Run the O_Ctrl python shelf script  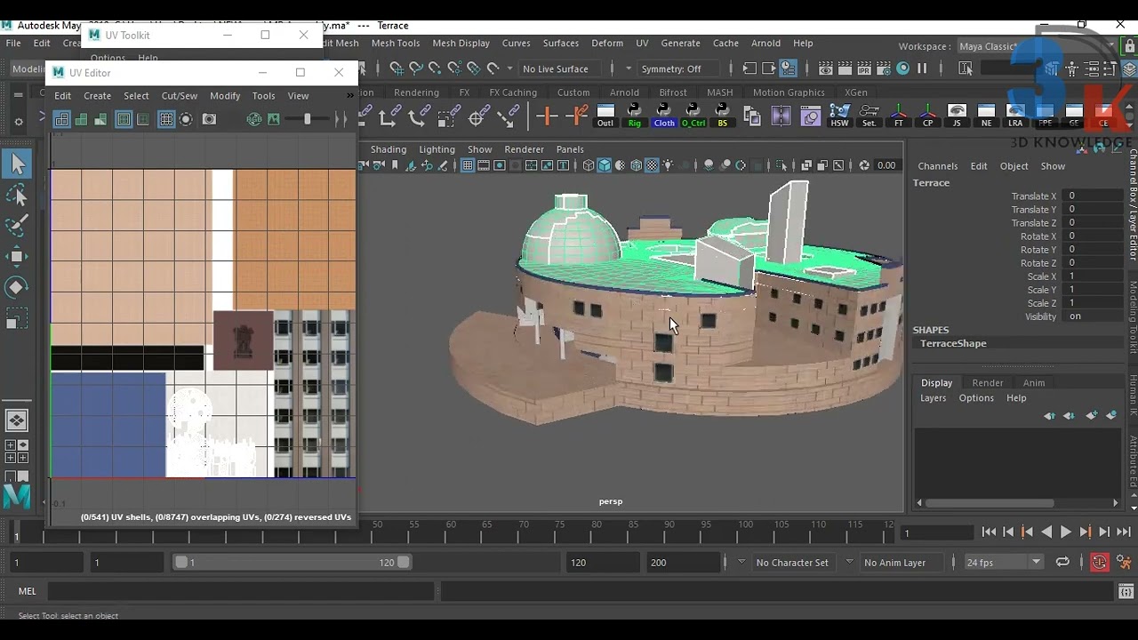click(x=693, y=116)
